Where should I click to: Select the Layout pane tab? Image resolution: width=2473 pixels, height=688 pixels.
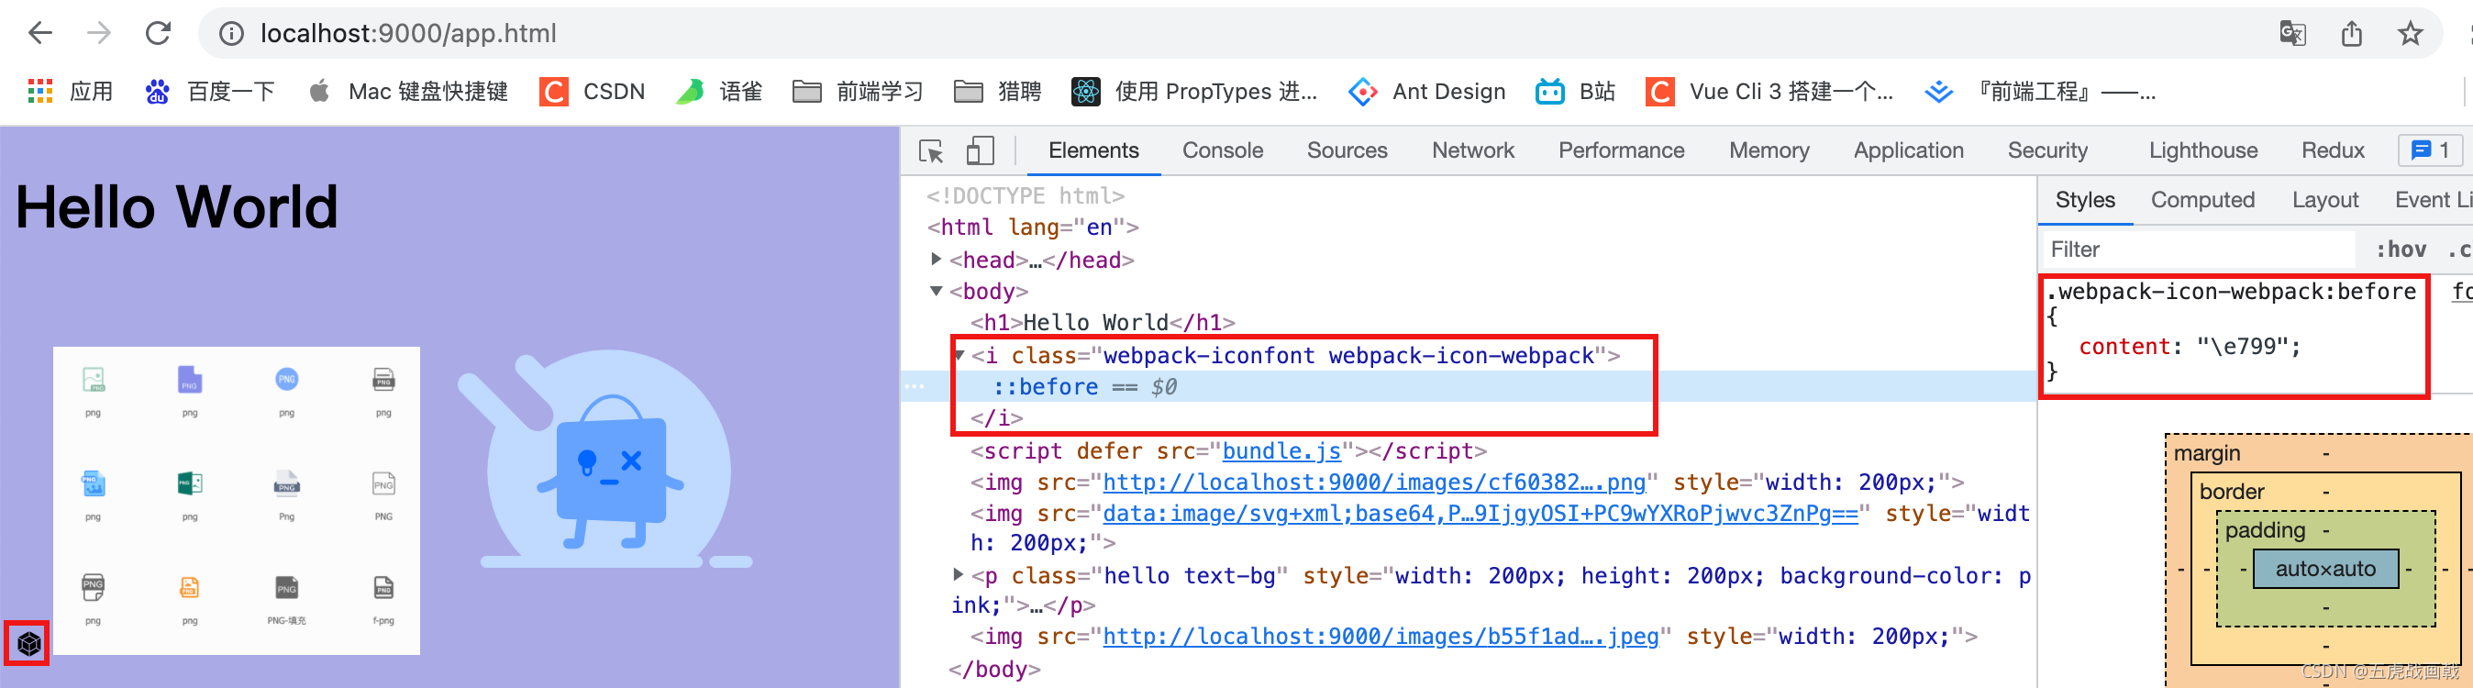click(2325, 200)
